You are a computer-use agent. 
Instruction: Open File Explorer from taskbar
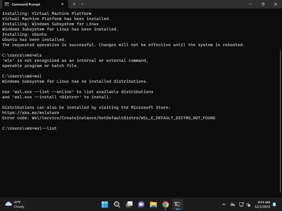tap(153, 204)
